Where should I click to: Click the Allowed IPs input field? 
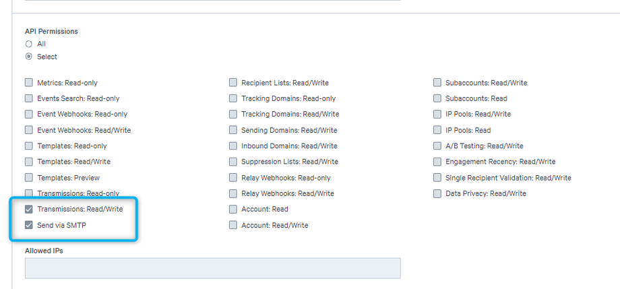click(212, 268)
